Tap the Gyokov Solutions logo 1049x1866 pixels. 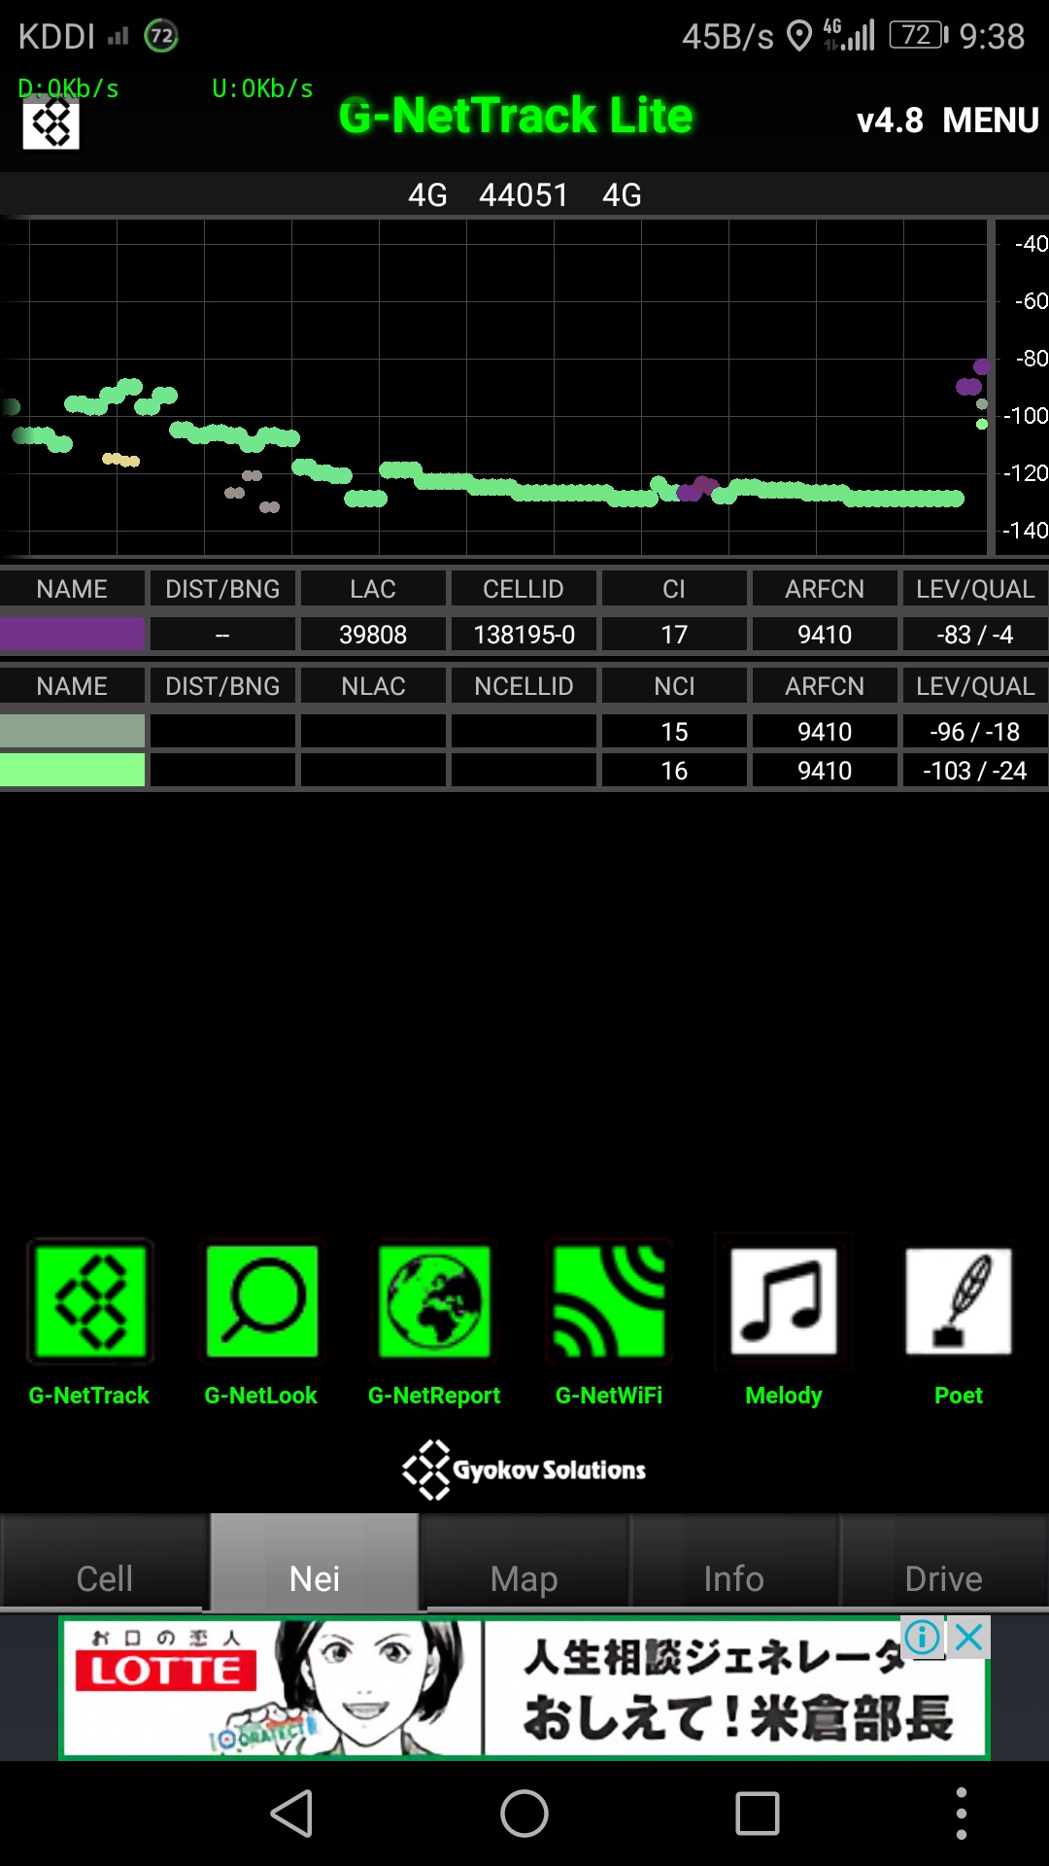pos(524,1469)
